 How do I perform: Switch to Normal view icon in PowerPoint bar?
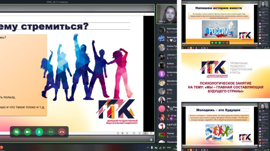tap(134, 133)
